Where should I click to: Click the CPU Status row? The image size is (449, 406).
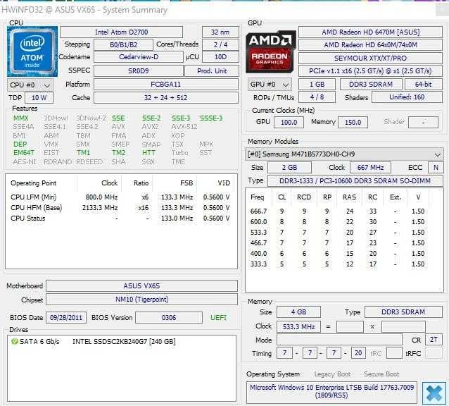point(120,219)
